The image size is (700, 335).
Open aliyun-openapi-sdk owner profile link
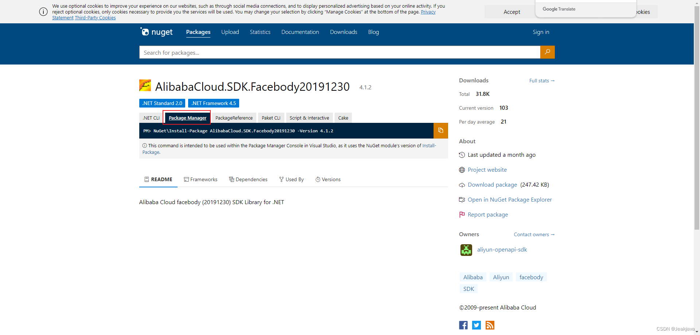pos(502,250)
